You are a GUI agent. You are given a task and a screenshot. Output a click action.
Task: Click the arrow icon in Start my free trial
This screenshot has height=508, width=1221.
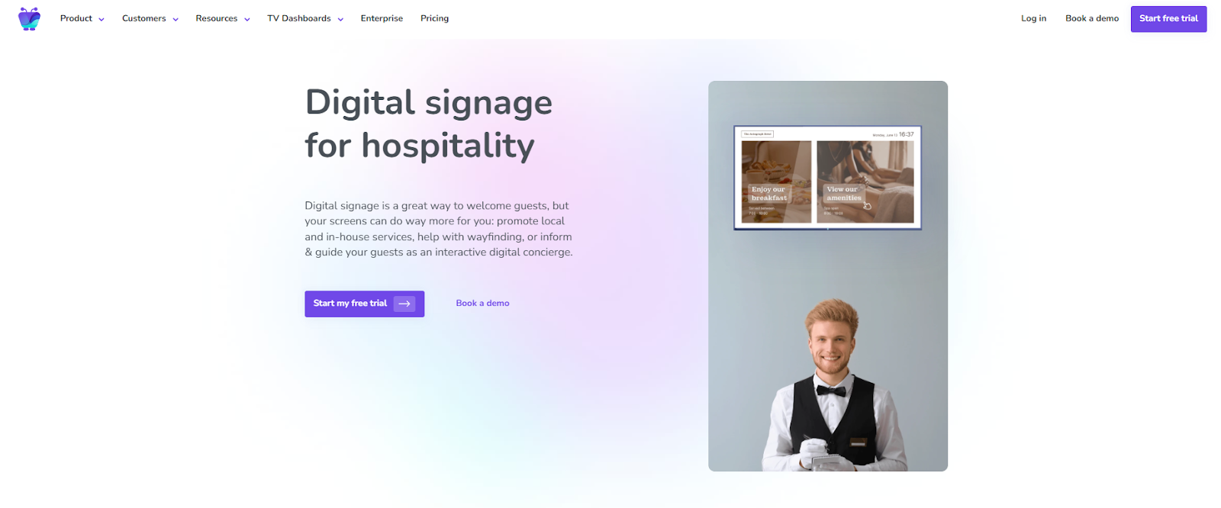point(404,304)
